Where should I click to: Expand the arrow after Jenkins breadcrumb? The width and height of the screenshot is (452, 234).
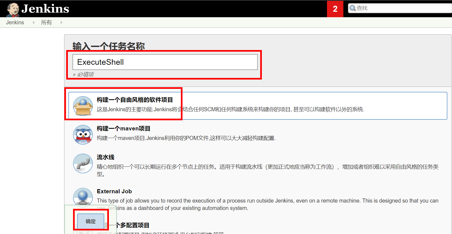(34, 22)
